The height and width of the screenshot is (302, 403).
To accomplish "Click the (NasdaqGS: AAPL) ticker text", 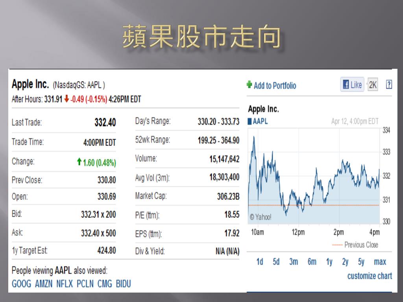I will (x=79, y=85).
